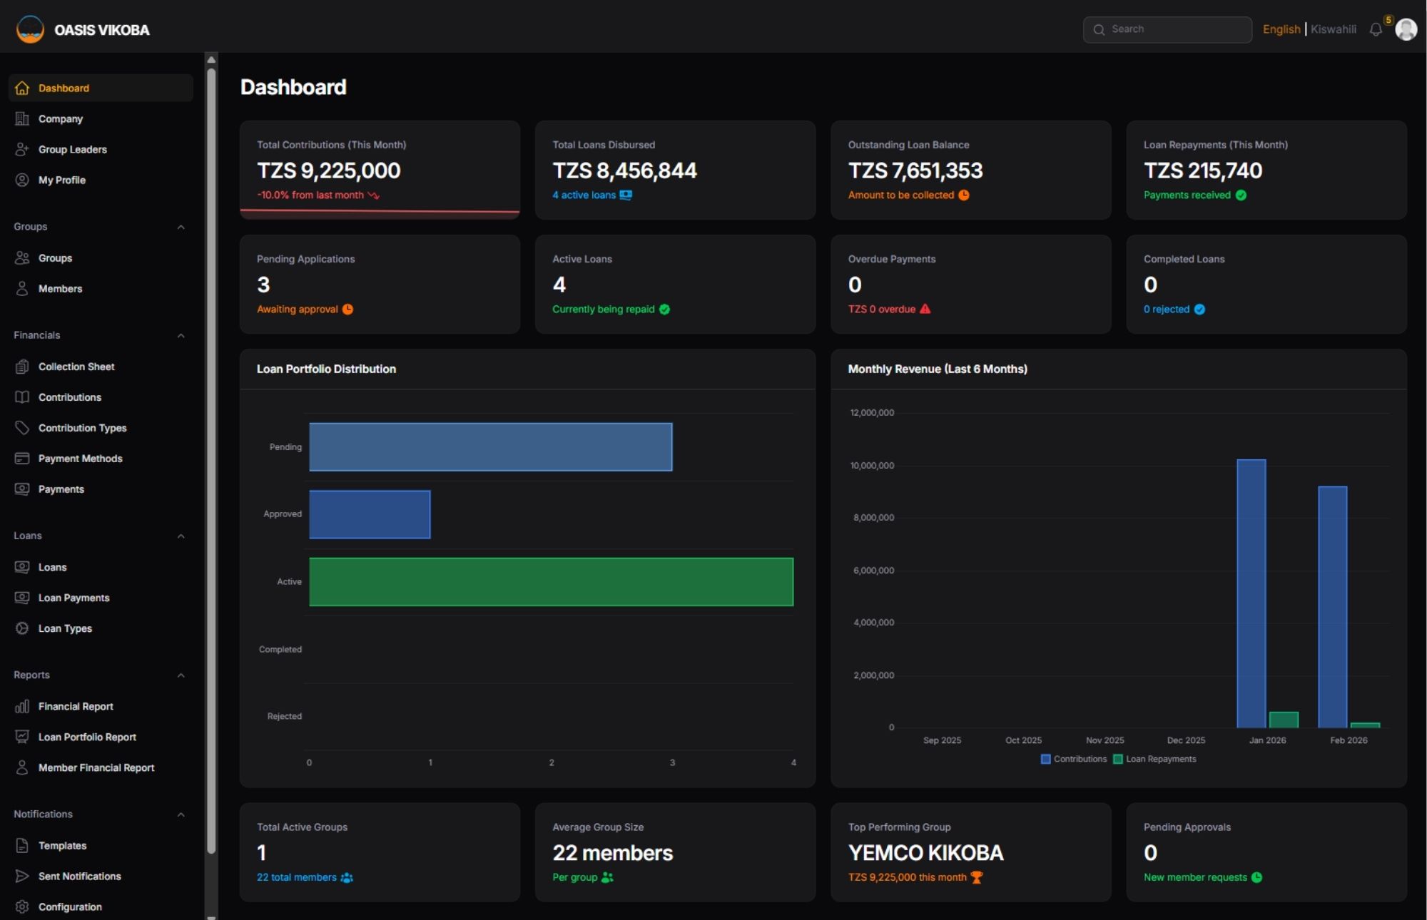Open the Collection Sheet page
The image size is (1427, 920).
(76, 367)
